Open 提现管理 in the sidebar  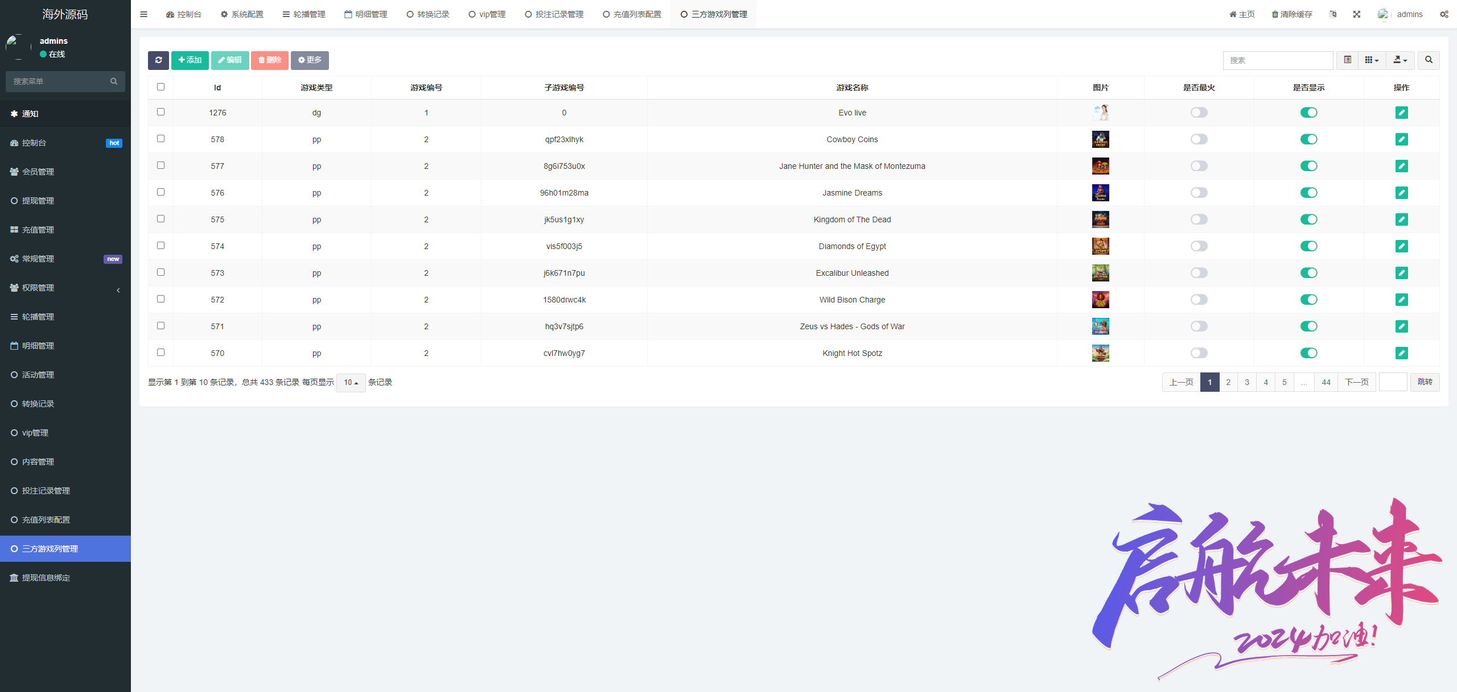pyautogui.click(x=65, y=201)
